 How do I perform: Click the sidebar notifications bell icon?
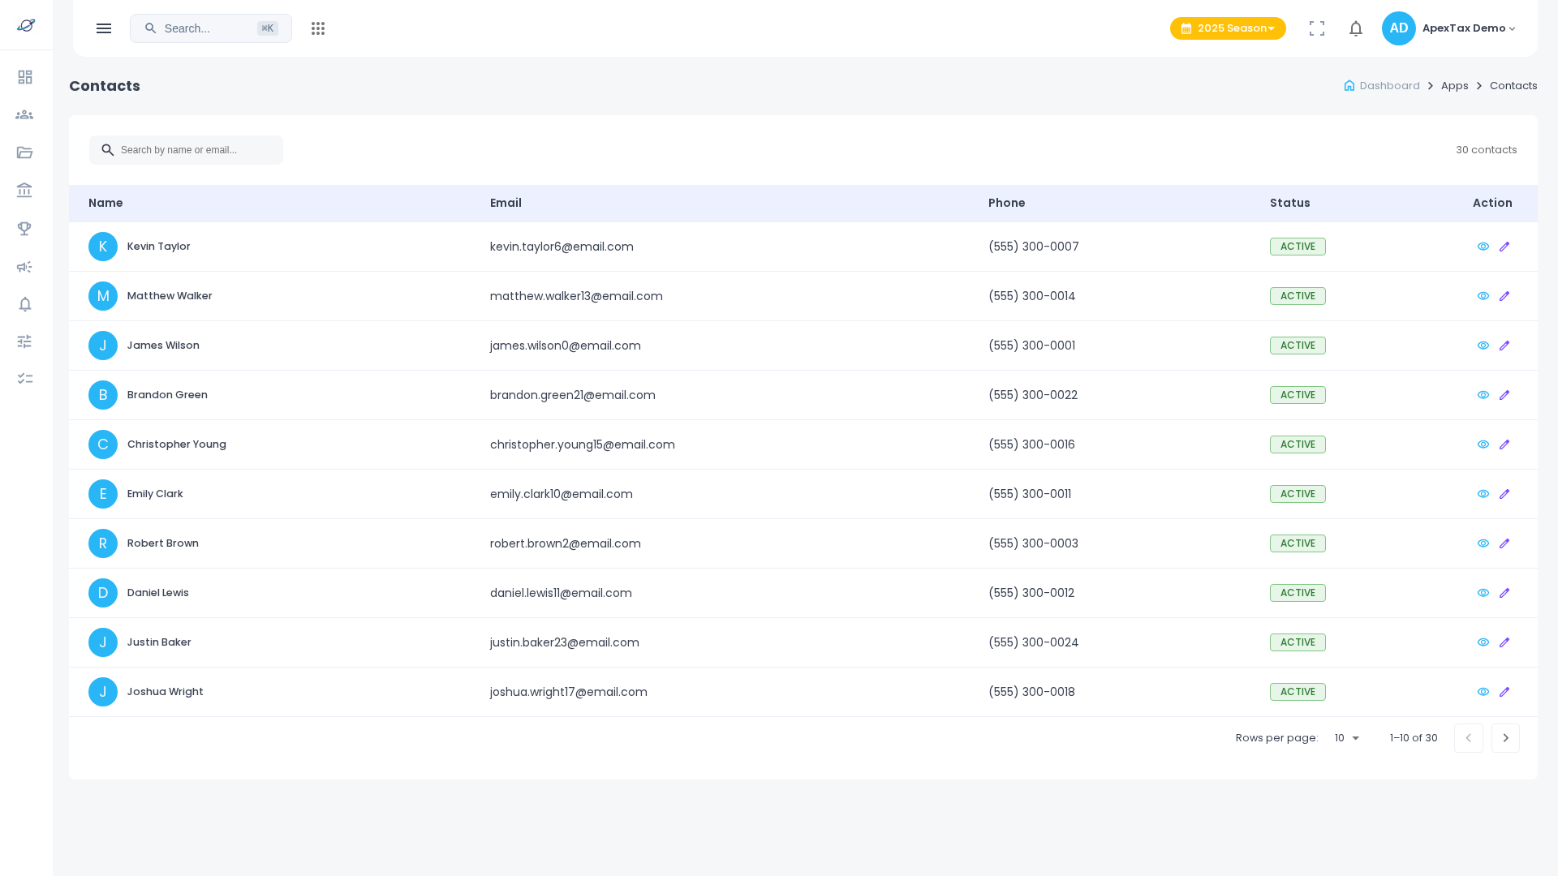coord(24,304)
